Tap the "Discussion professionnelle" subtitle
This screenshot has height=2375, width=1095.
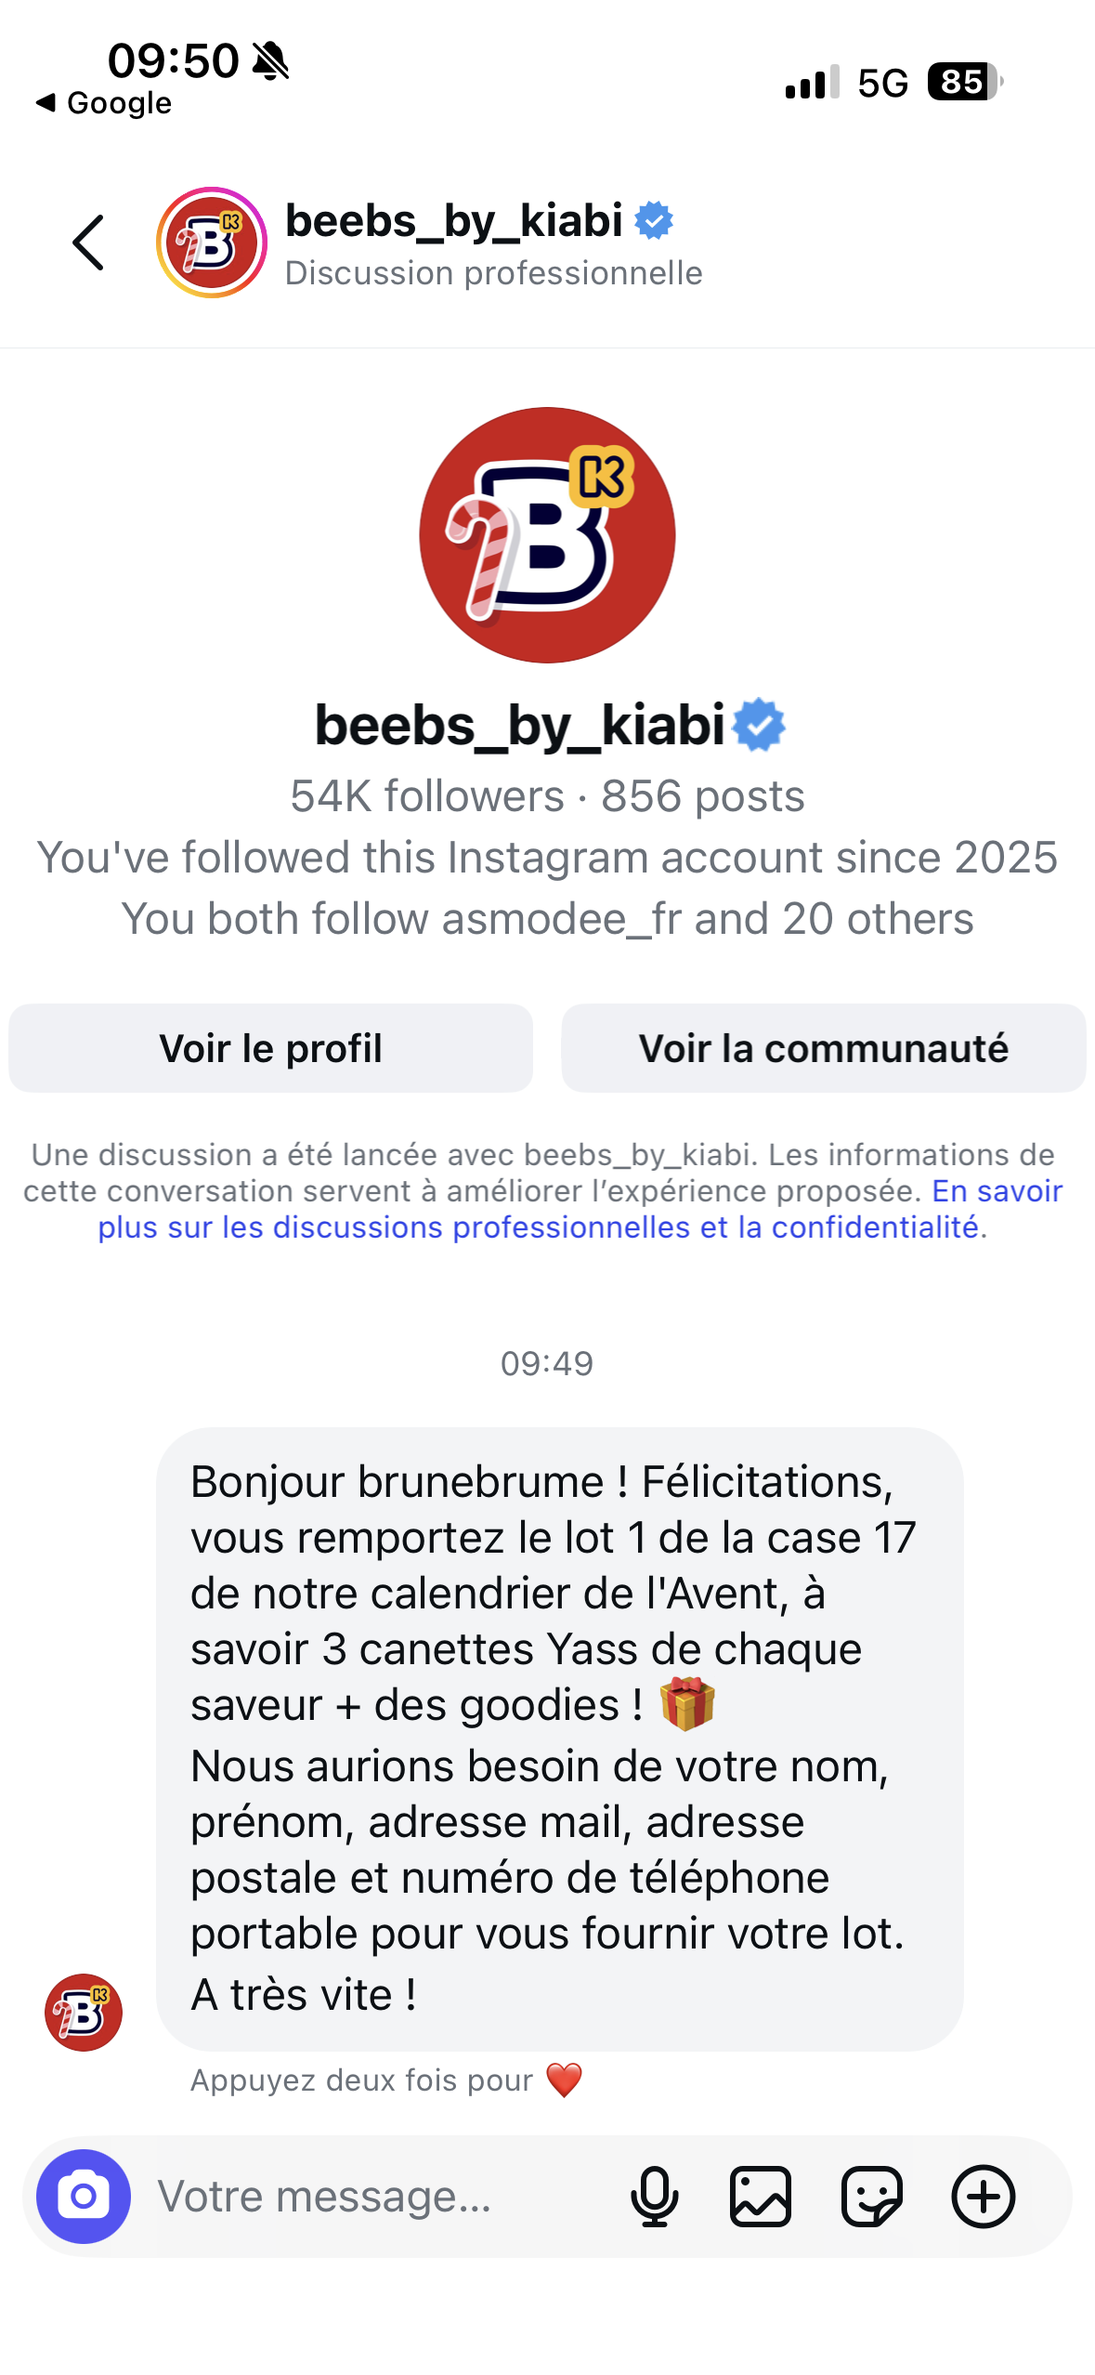(x=493, y=273)
